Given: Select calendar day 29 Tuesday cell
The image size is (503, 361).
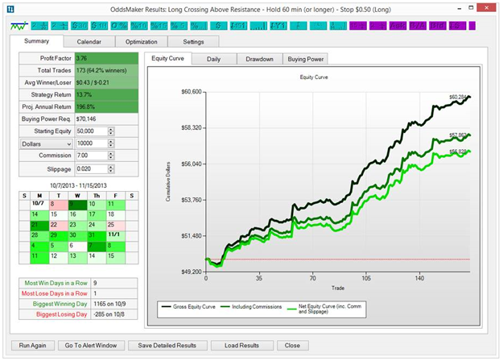Looking at the screenshot, I should [59, 236].
